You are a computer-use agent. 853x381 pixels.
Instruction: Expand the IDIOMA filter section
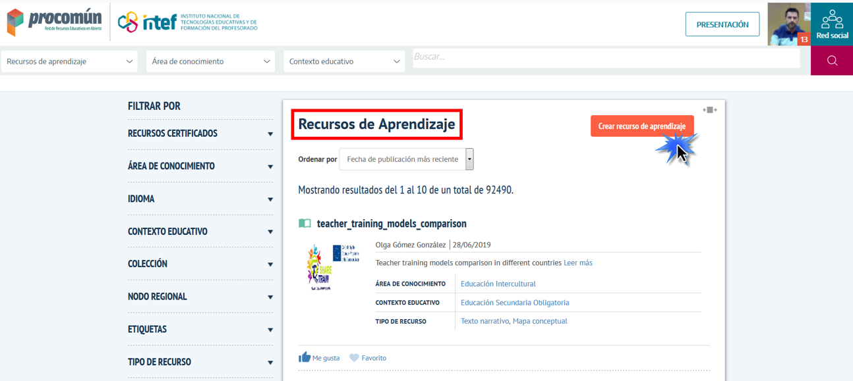tap(200, 198)
